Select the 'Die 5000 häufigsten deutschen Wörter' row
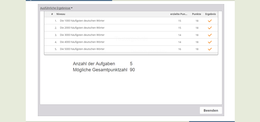260x122 pixels. [x=131, y=49]
